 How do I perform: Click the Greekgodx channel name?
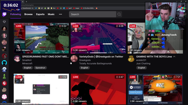point(85,60)
